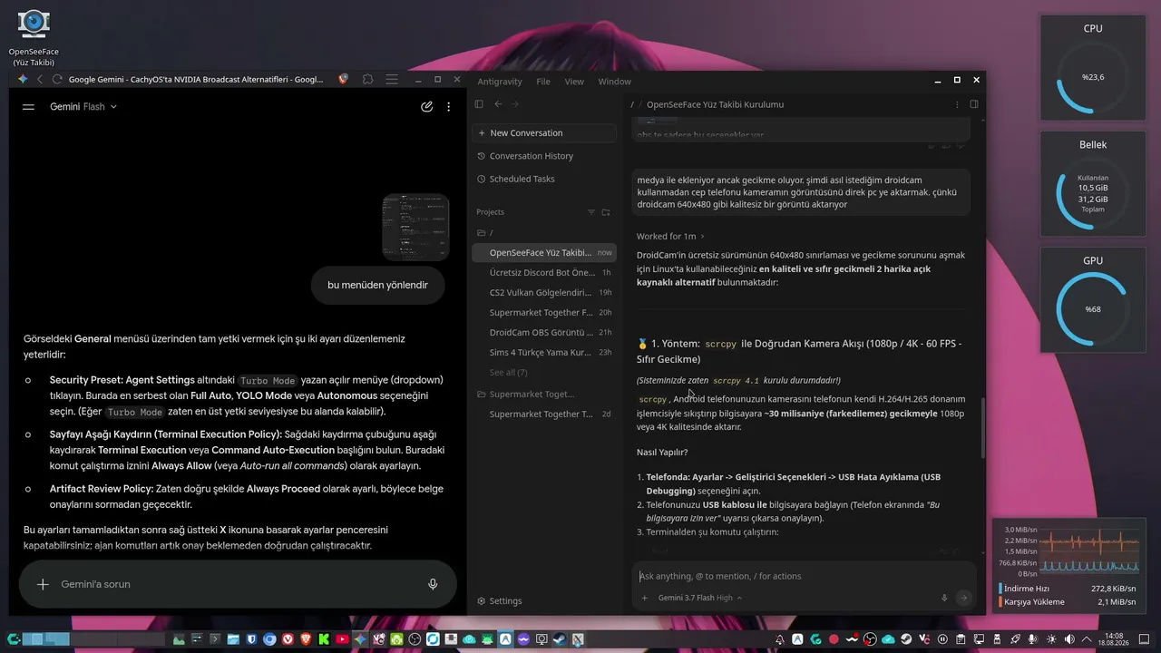Open the OpenSeeFace desktop shortcut
1161x653 pixels.
pyautogui.click(x=34, y=36)
